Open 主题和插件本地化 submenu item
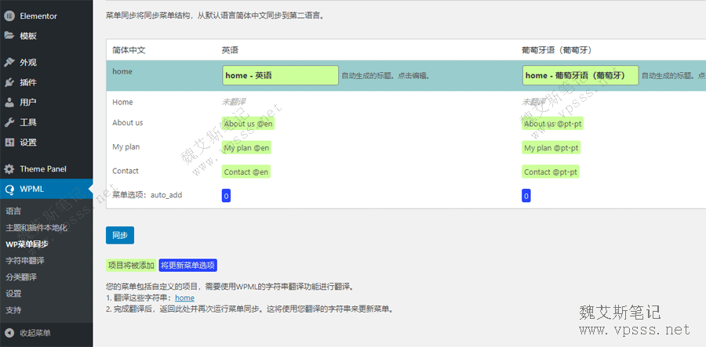706x347 pixels. coord(36,228)
